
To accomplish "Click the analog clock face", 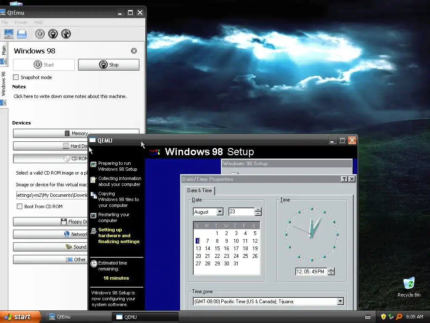I will [x=312, y=234].
